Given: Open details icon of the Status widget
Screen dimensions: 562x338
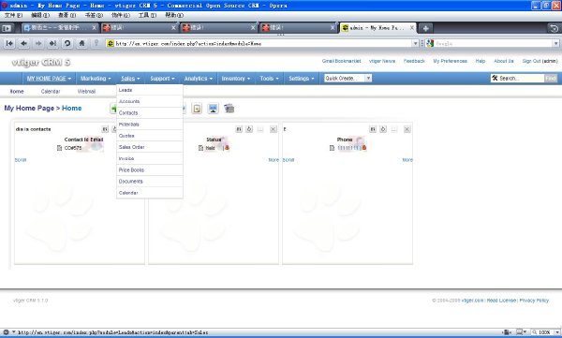Looking at the screenshot, I should click(260, 129).
